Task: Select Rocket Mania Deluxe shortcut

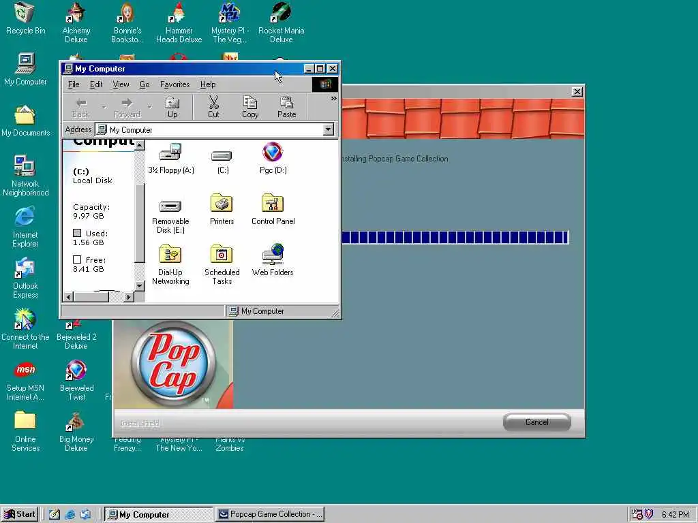Action: coord(281,23)
